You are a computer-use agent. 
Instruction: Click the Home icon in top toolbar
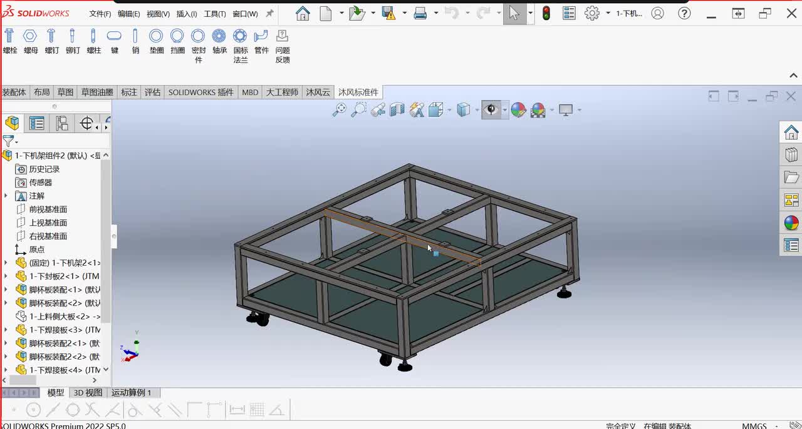coord(303,13)
